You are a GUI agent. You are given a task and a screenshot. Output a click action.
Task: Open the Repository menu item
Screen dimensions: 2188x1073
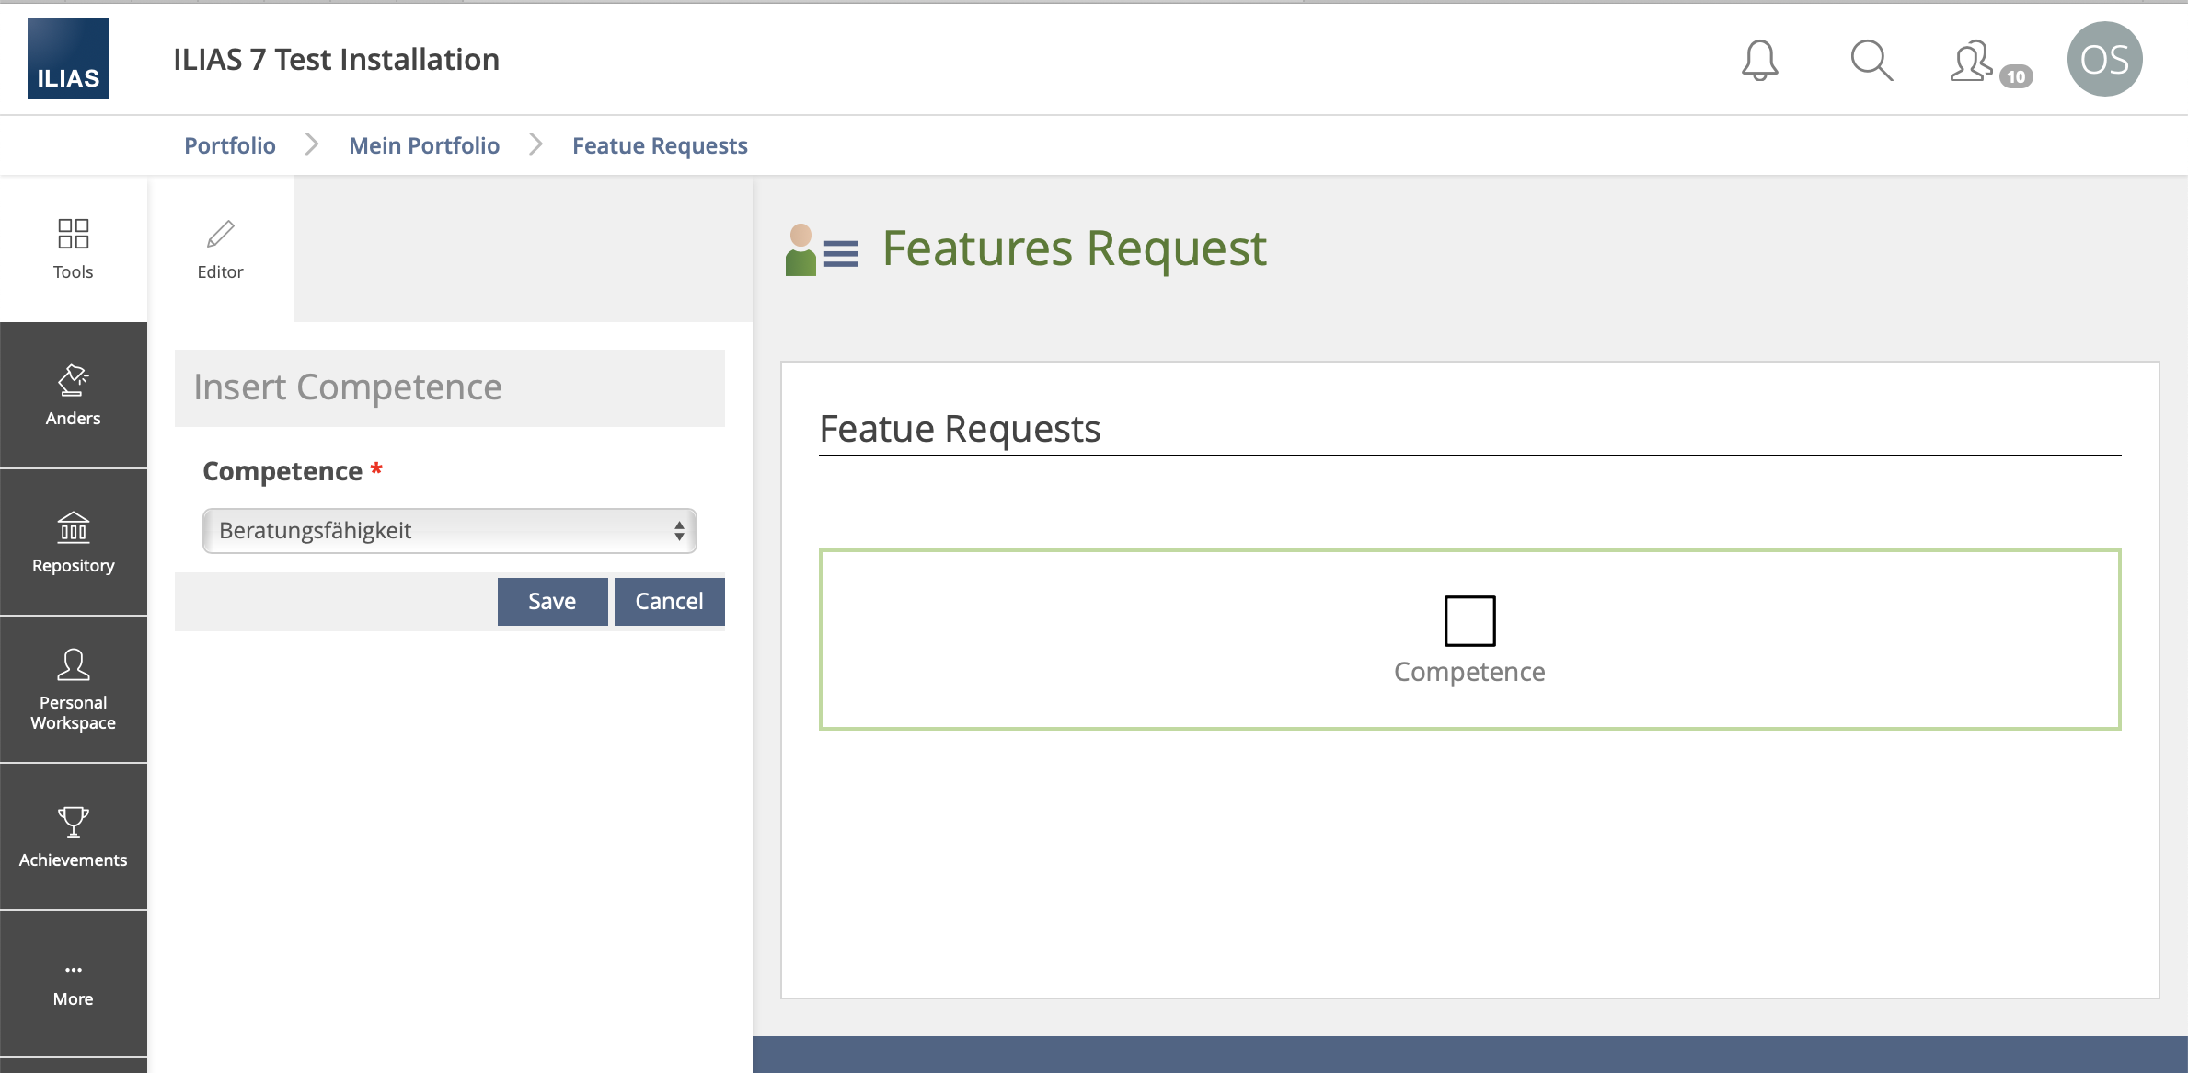click(73, 542)
